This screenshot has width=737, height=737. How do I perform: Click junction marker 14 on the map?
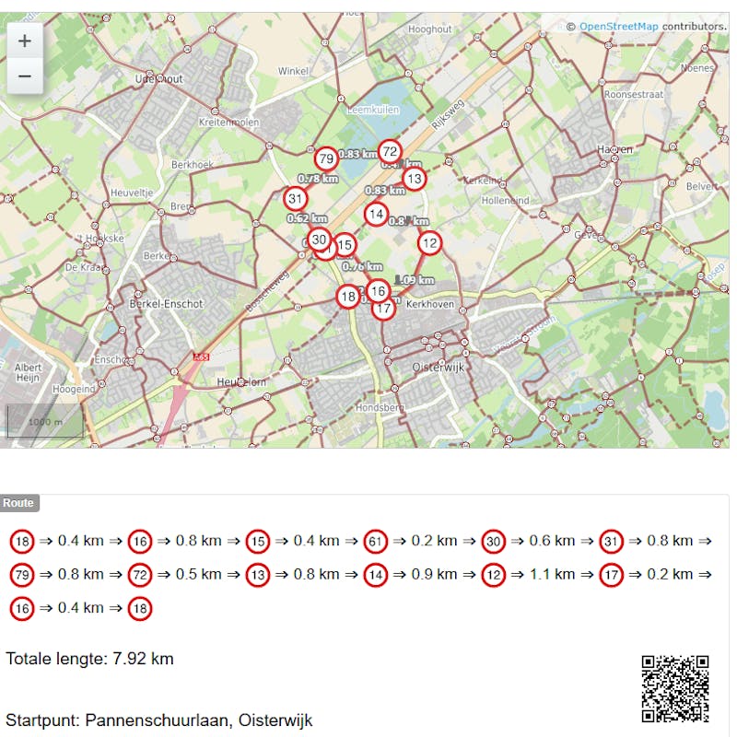click(375, 214)
